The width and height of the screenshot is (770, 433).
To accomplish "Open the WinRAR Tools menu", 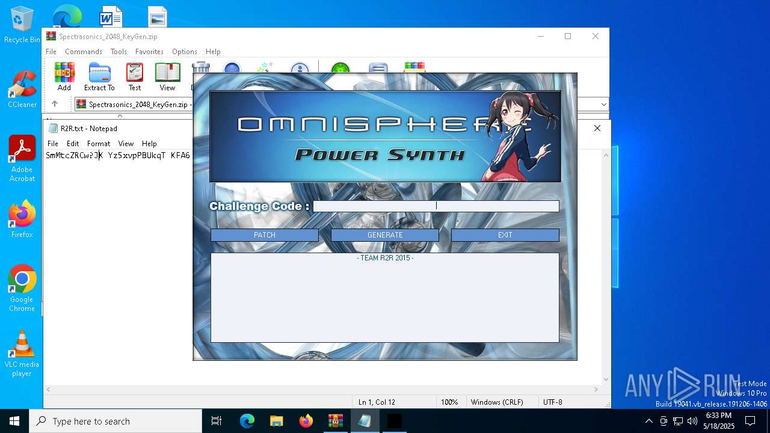I will point(119,52).
